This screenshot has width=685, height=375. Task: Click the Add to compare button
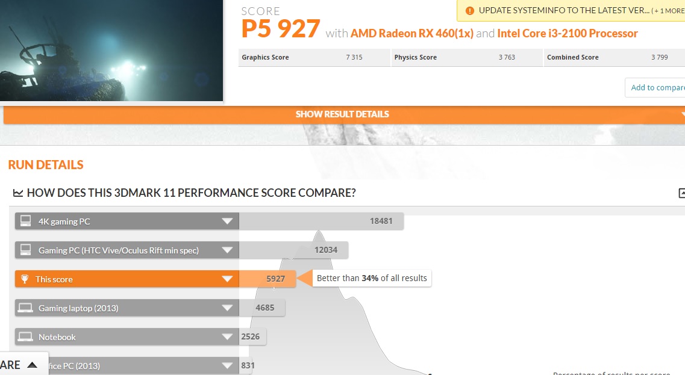coord(655,88)
